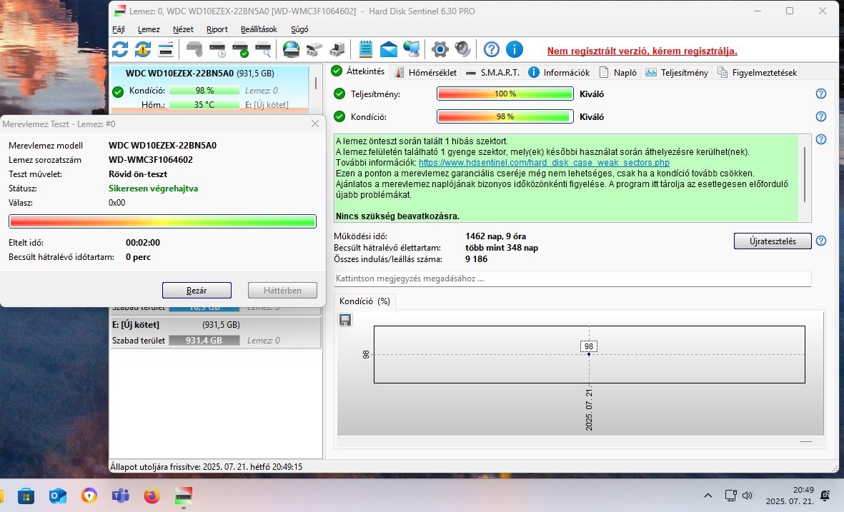Click the toolbar question mark help icon
This screenshot has width=844, height=512.
click(491, 49)
